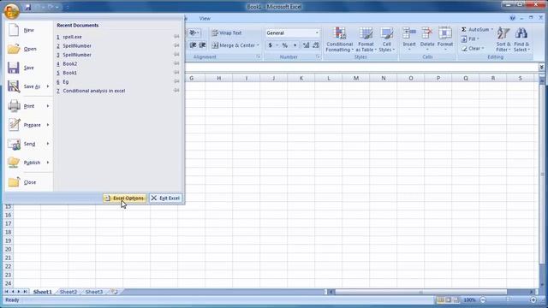Click the Zoom In plus button
This screenshot has height=308, width=548.
[533, 300]
